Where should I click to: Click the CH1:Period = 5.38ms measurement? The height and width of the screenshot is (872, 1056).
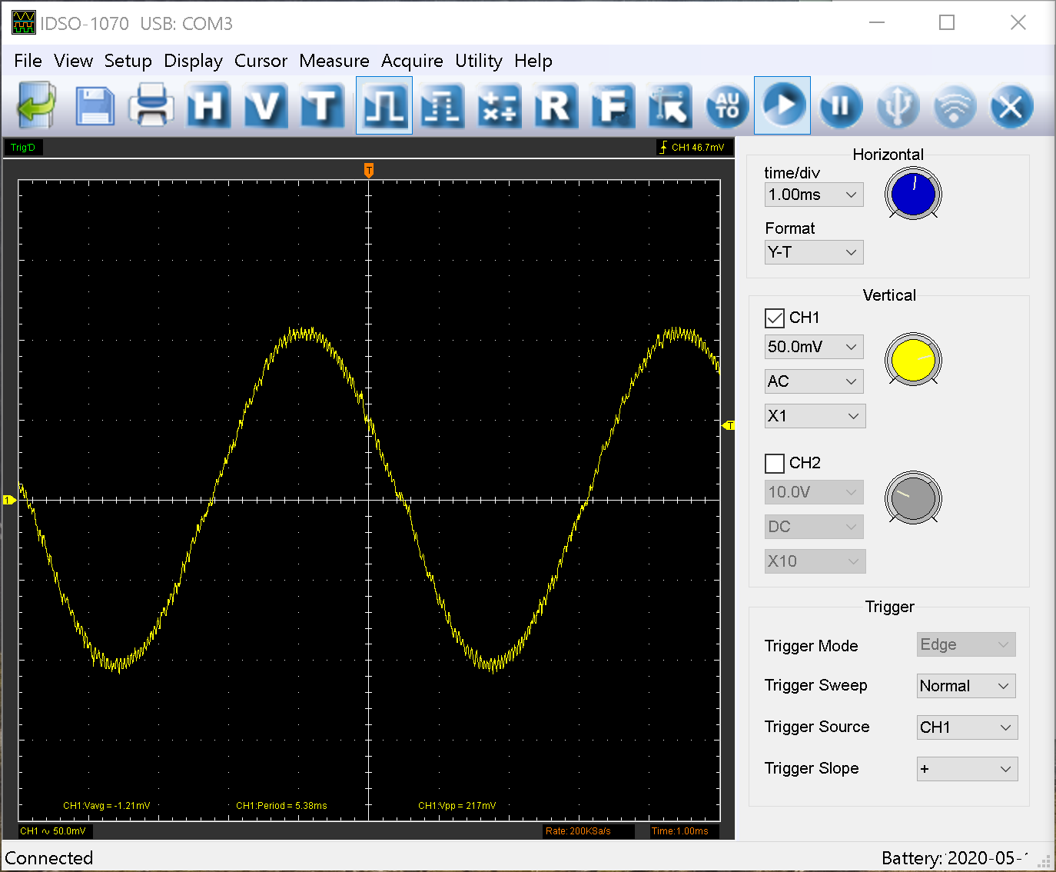[x=281, y=806]
